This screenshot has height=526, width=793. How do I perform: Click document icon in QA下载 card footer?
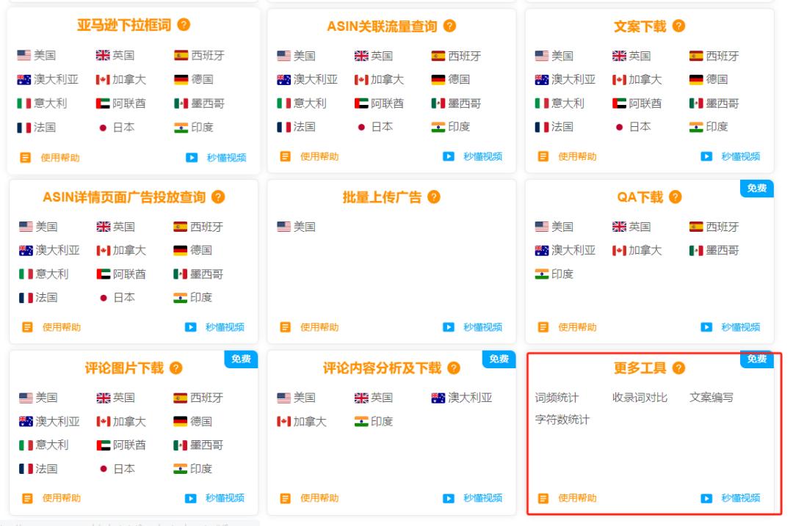click(x=543, y=327)
